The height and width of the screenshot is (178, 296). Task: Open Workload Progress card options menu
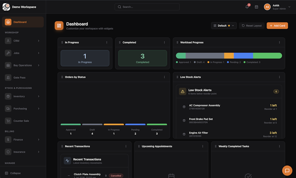click(280, 42)
